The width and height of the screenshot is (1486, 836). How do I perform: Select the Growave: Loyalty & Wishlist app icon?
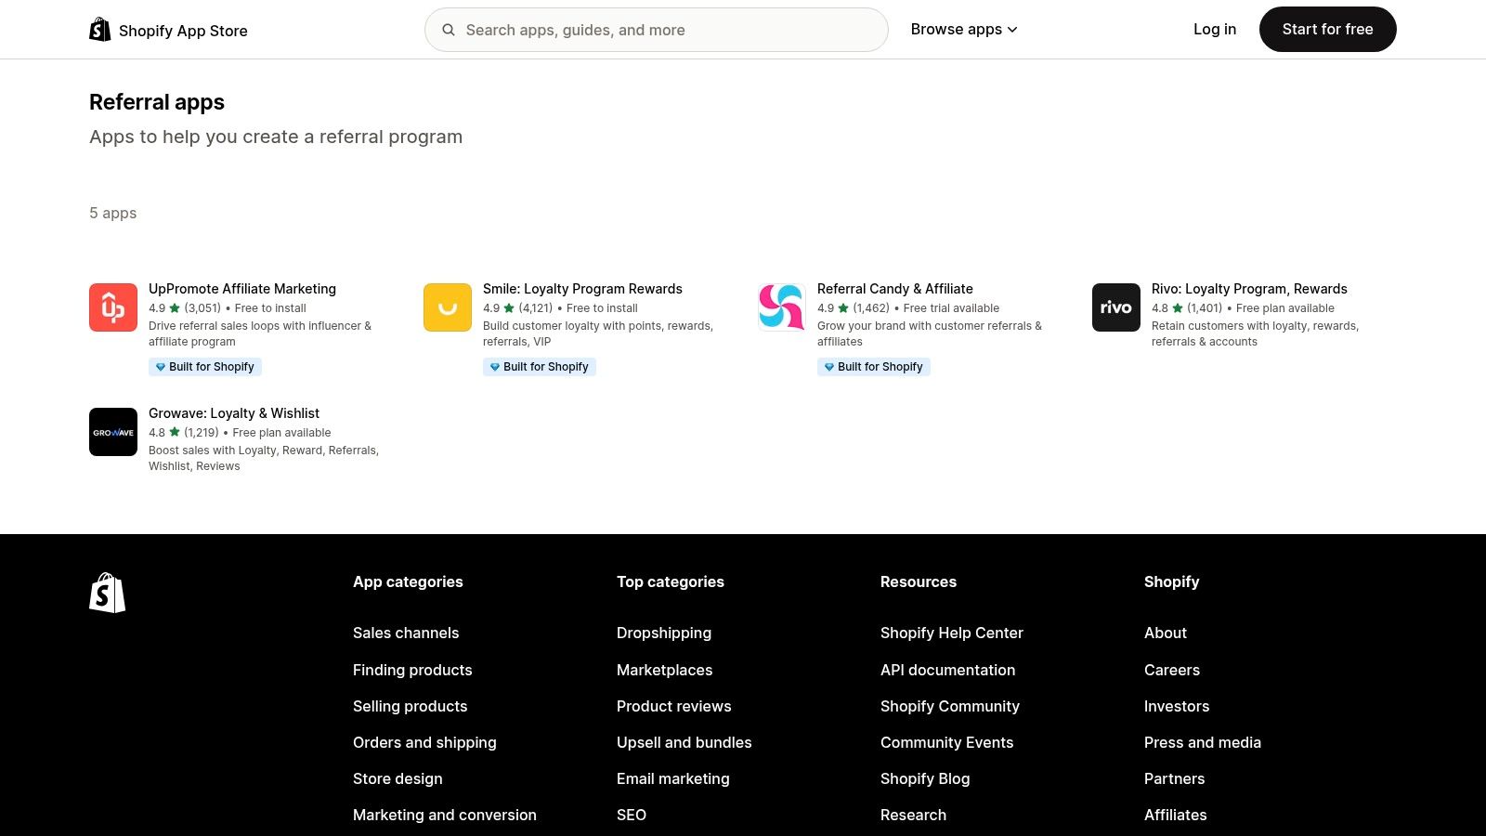(112, 432)
